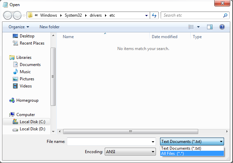Click horizontal scrollbar right arrow

coord(227,131)
